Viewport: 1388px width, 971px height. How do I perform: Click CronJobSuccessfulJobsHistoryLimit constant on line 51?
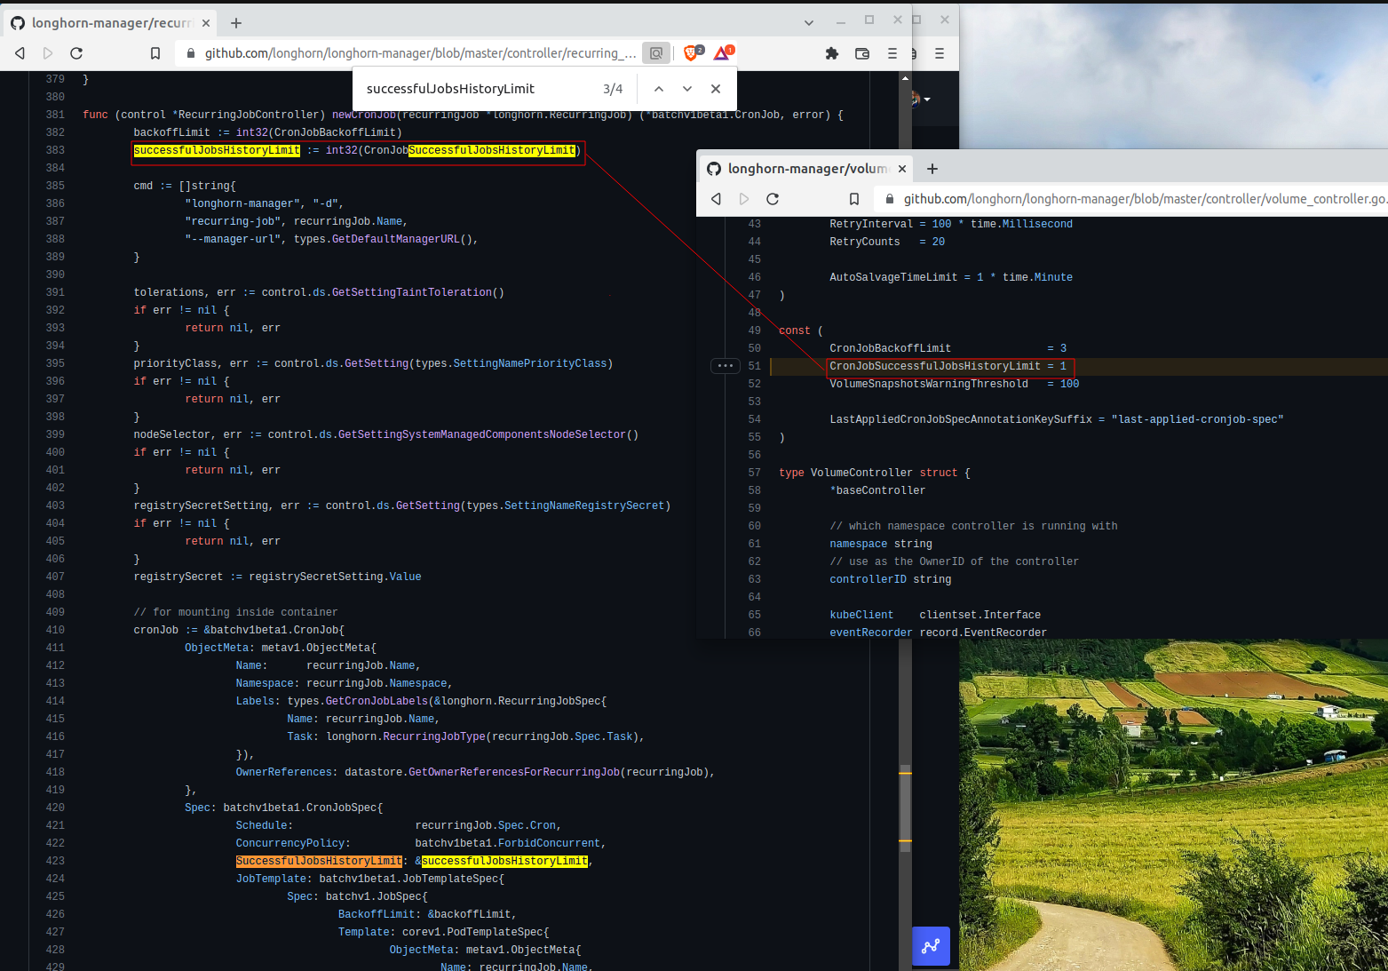[935, 366]
